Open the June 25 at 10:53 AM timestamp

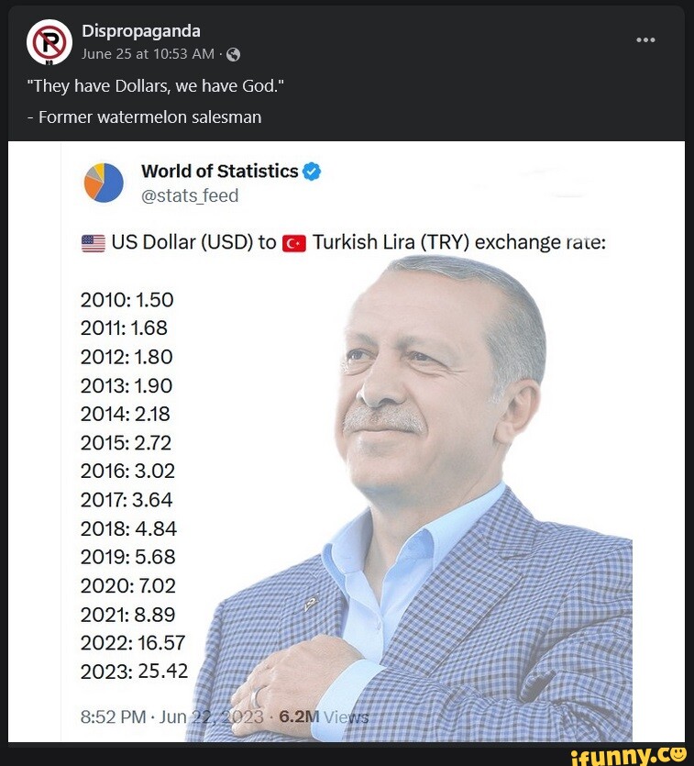[x=148, y=54]
